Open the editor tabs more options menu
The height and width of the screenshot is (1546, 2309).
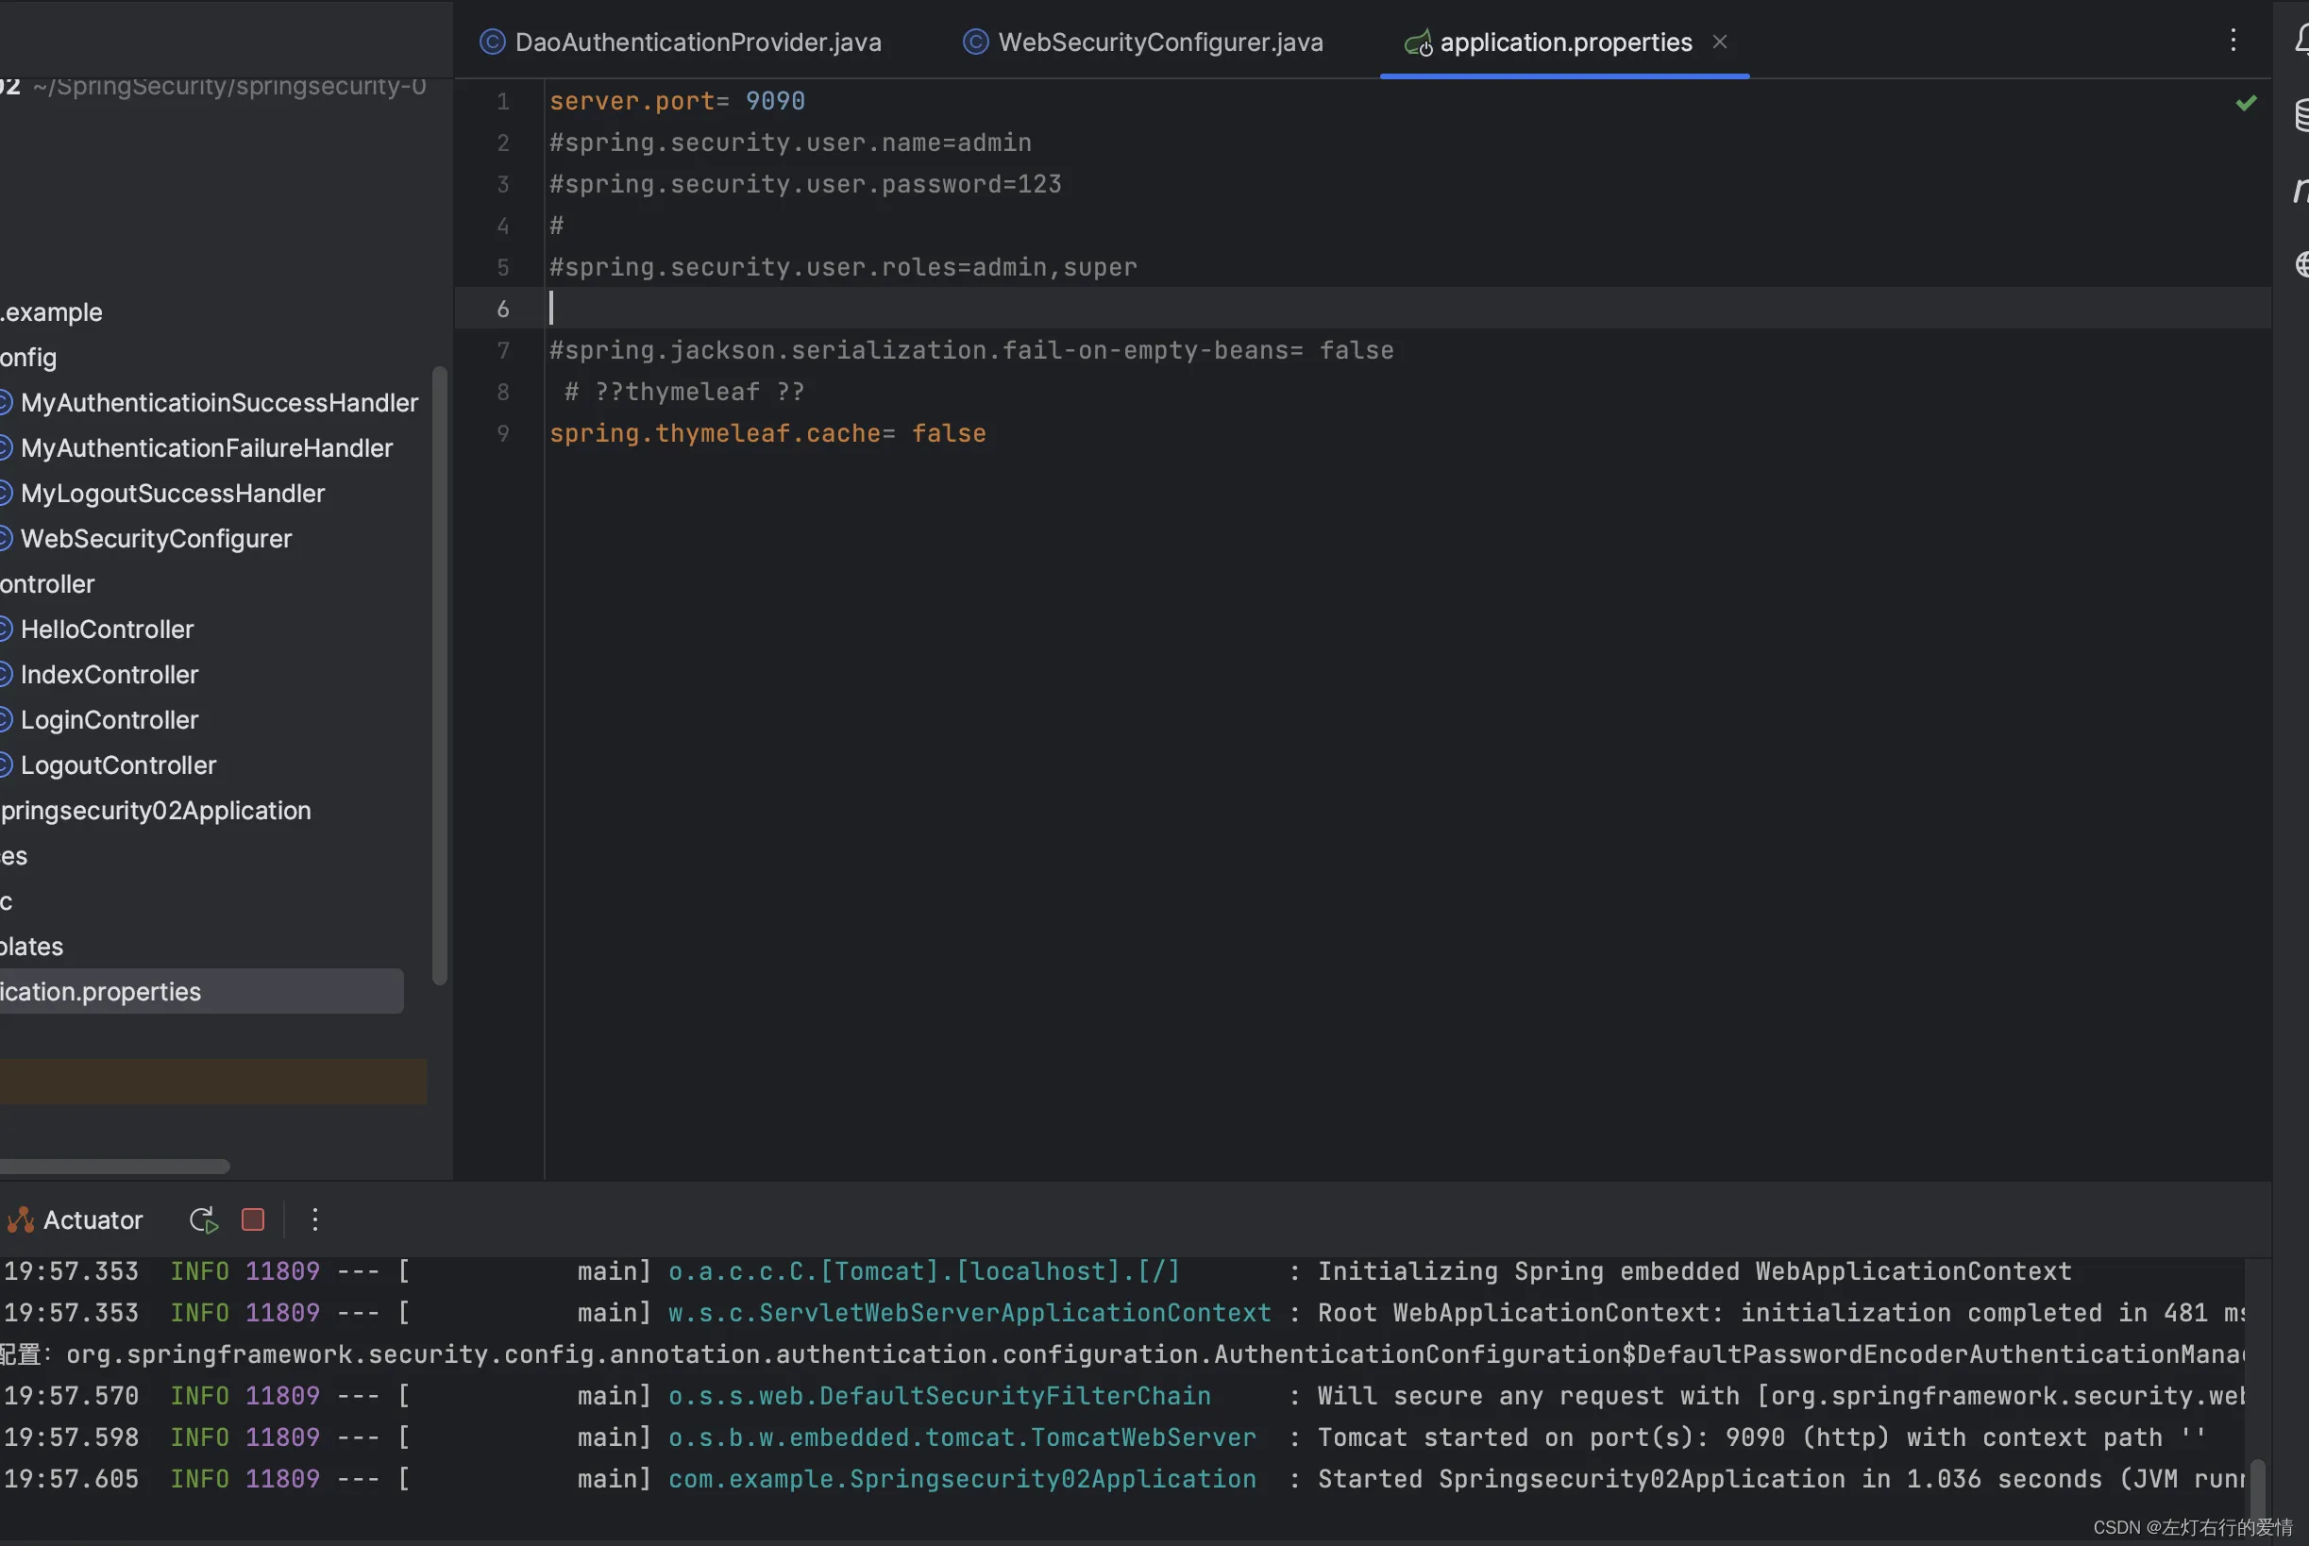tap(2233, 40)
